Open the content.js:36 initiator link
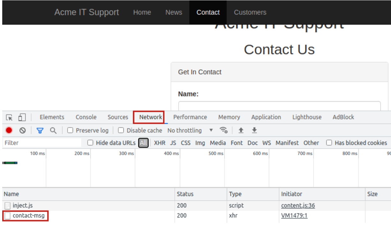The width and height of the screenshot is (391, 226). point(298,206)
